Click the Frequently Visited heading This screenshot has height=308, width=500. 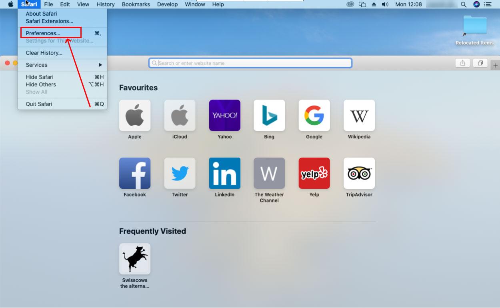pyautogui.click(x=152, y=231)
